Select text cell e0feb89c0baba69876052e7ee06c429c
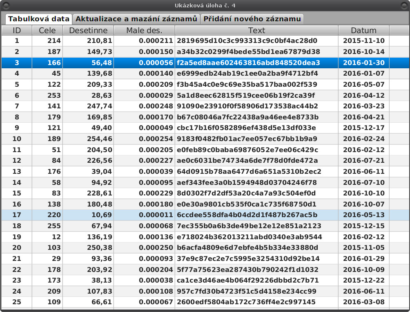410x312 pixels. pyautogui.click(x=256, y=150)
